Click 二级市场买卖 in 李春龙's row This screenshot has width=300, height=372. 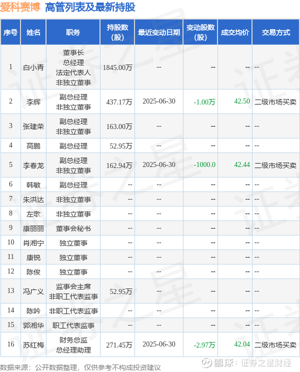[275, 165]
